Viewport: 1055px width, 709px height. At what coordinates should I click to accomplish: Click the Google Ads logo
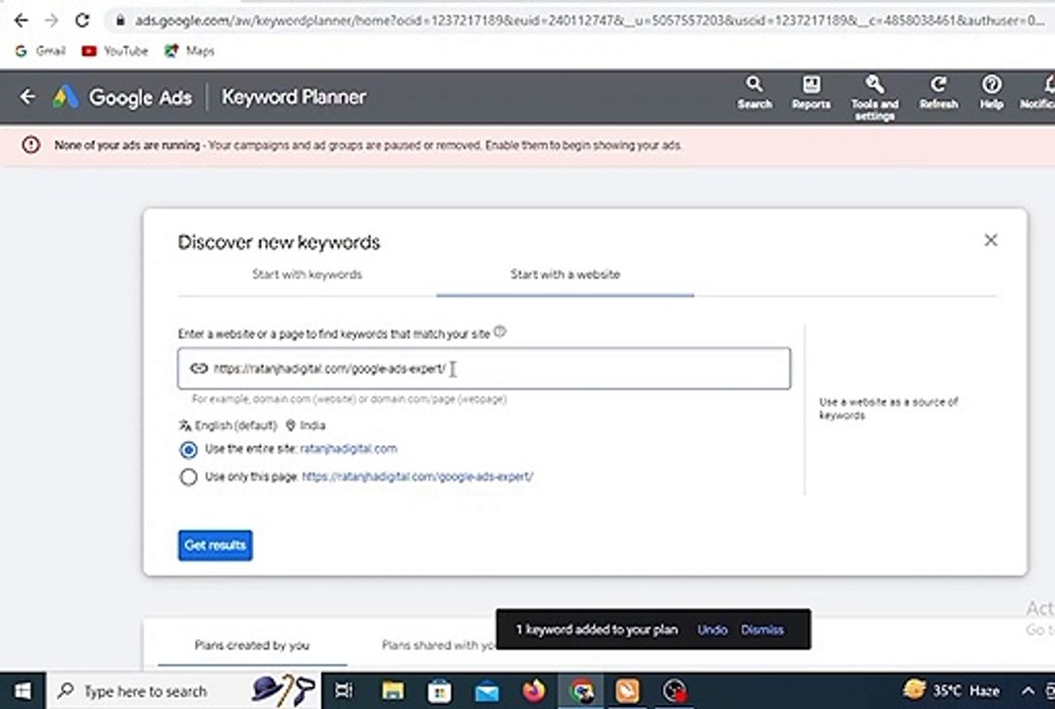(122, 97)
